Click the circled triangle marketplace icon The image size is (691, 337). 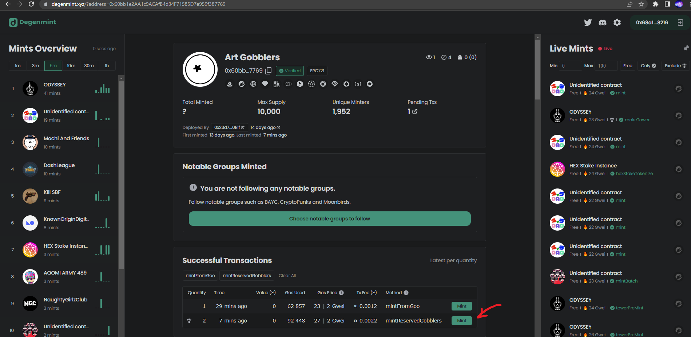(x=311, y=84)
